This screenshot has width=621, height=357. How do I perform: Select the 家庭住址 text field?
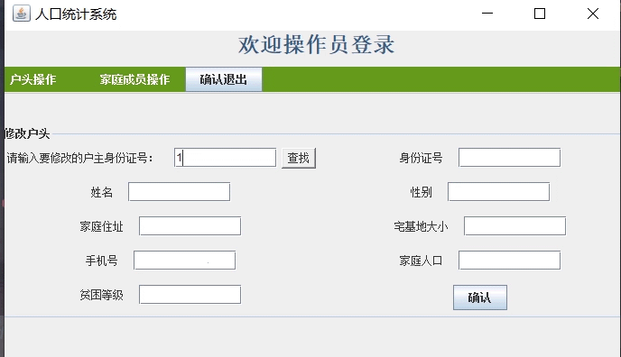coord(190,225)
